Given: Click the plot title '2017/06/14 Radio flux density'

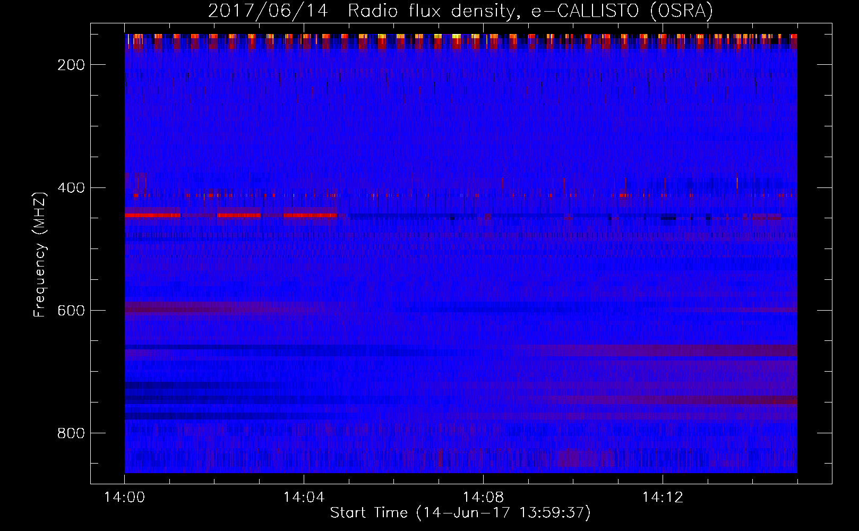Looking at the screenshot, I should (460, 11).
